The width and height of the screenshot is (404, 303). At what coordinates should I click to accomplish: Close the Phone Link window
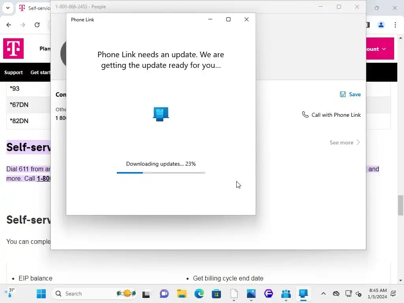tap(246, 19)
